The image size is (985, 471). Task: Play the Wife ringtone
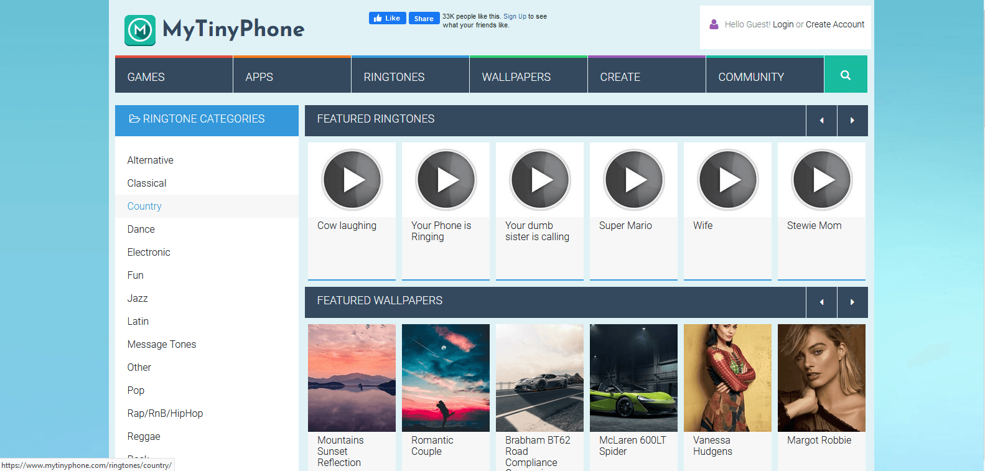point(727,180)
